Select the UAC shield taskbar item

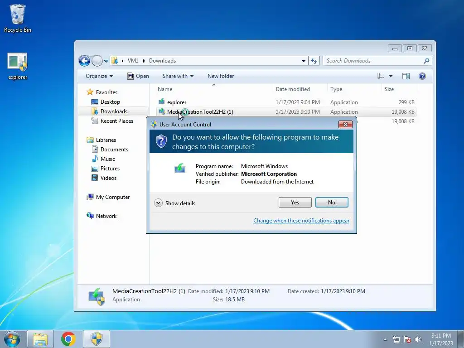click(x=97, y=339)
